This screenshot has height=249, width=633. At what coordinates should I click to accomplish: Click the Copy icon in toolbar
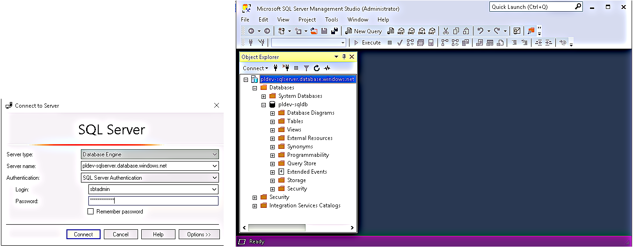[x=456, y=31]
